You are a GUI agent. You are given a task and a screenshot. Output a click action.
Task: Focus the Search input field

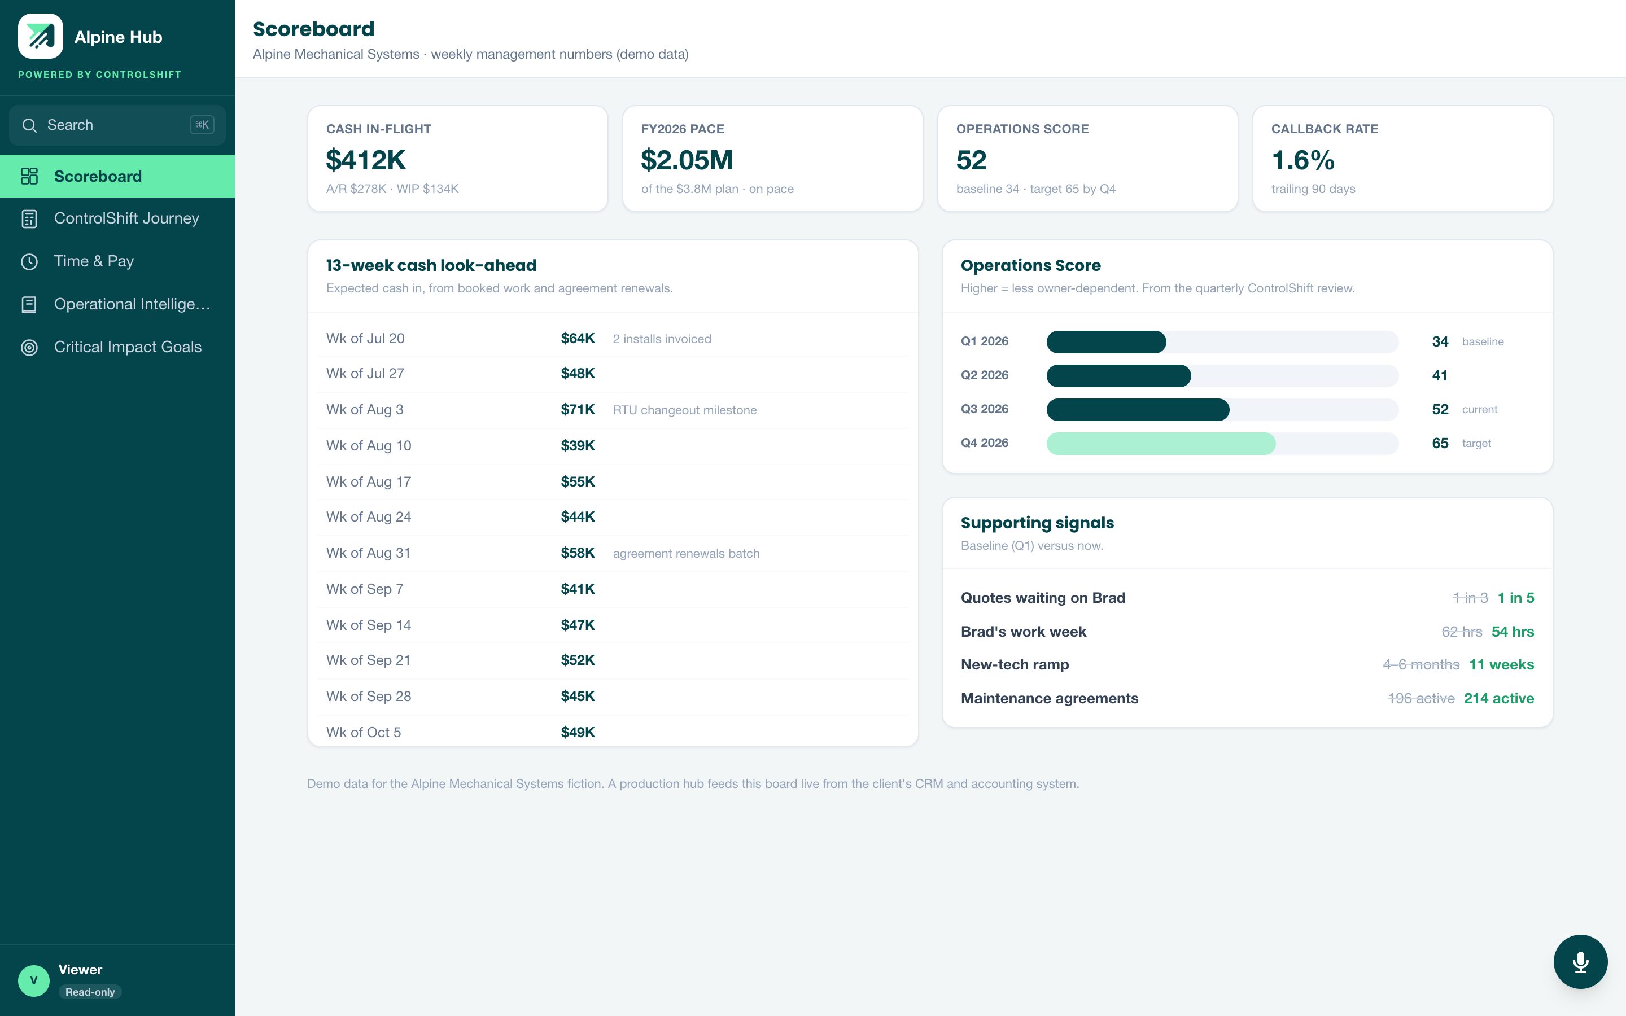pyautogui.click(x=117, y=125)
